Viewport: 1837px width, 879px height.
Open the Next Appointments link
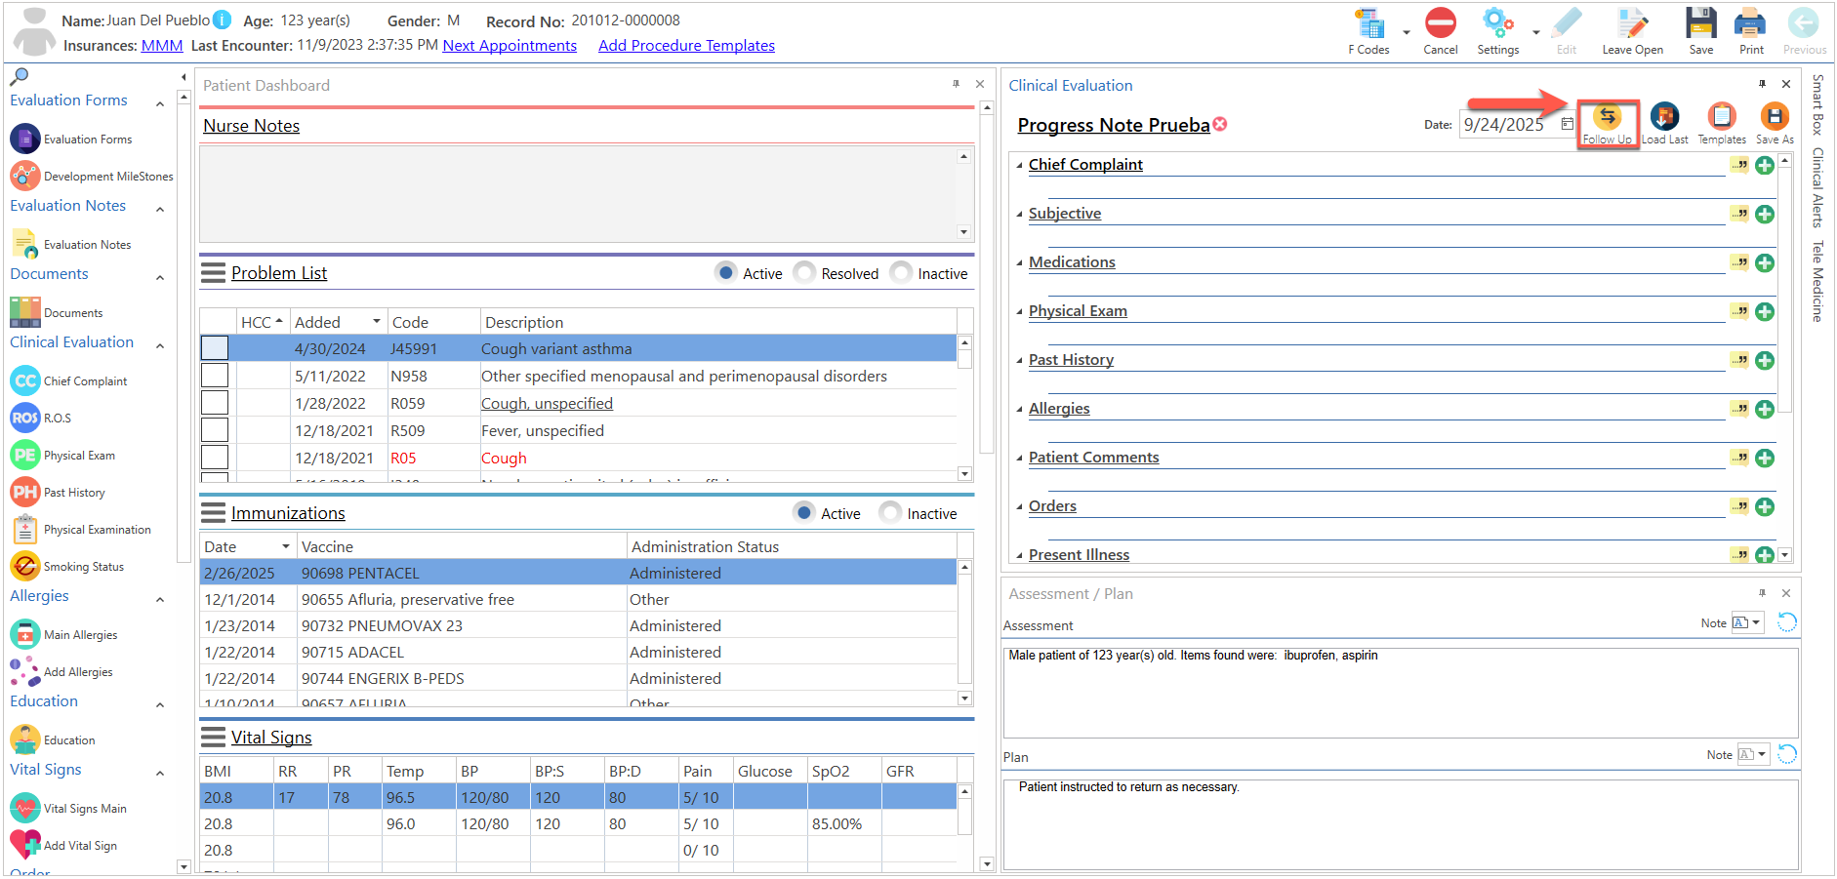510,46
